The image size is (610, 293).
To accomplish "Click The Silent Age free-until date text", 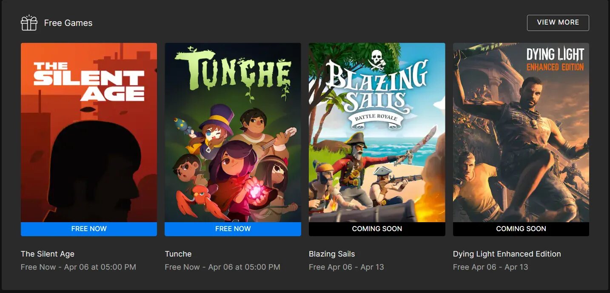I will point(79,267).
